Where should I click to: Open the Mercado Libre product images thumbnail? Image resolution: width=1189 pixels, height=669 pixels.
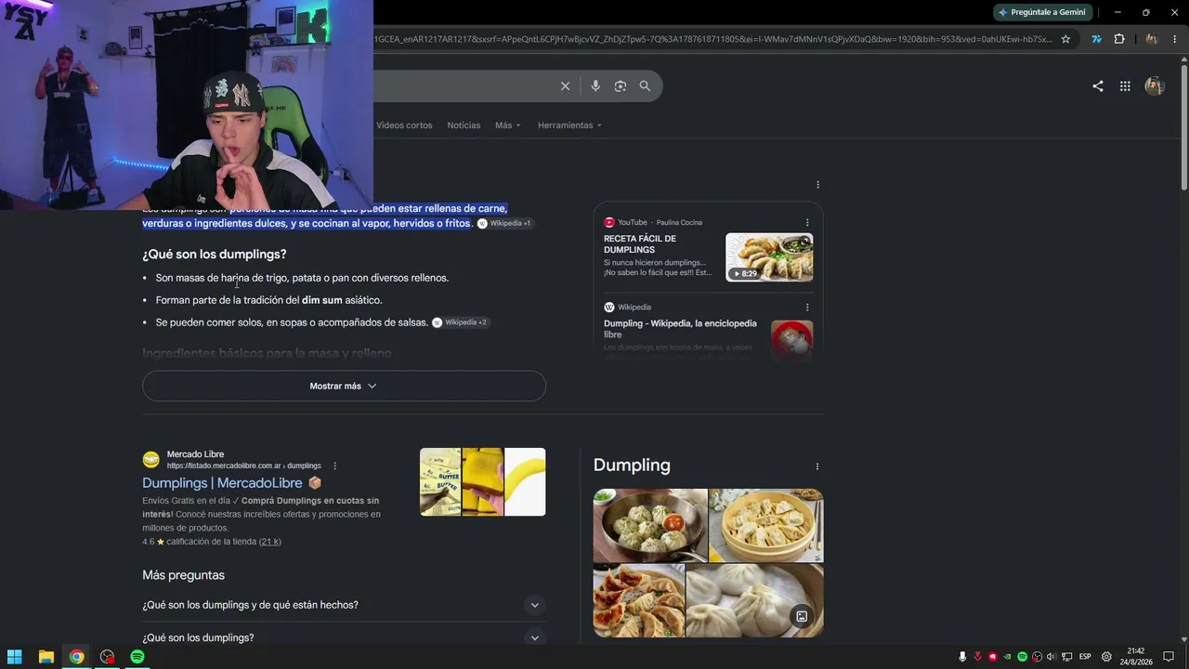483,482
